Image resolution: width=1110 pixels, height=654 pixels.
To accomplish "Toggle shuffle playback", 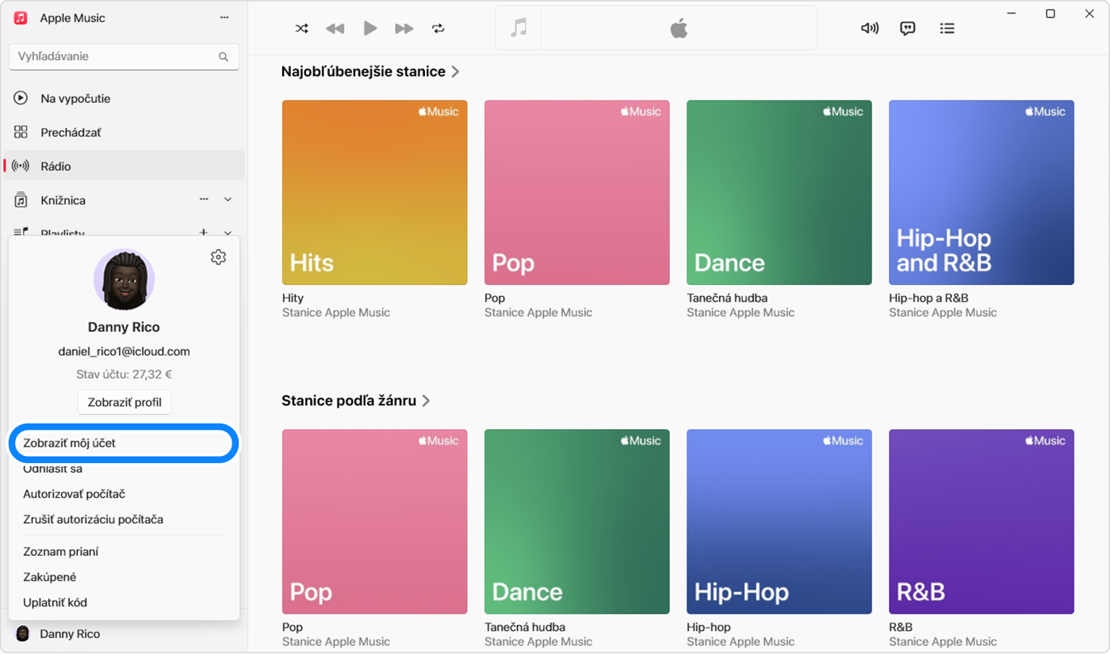I will tap(302, 29).
